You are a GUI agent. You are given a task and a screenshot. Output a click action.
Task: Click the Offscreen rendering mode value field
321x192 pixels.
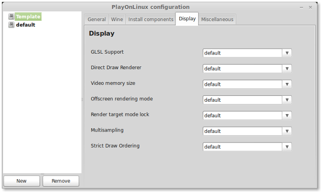tap(243, 100)
